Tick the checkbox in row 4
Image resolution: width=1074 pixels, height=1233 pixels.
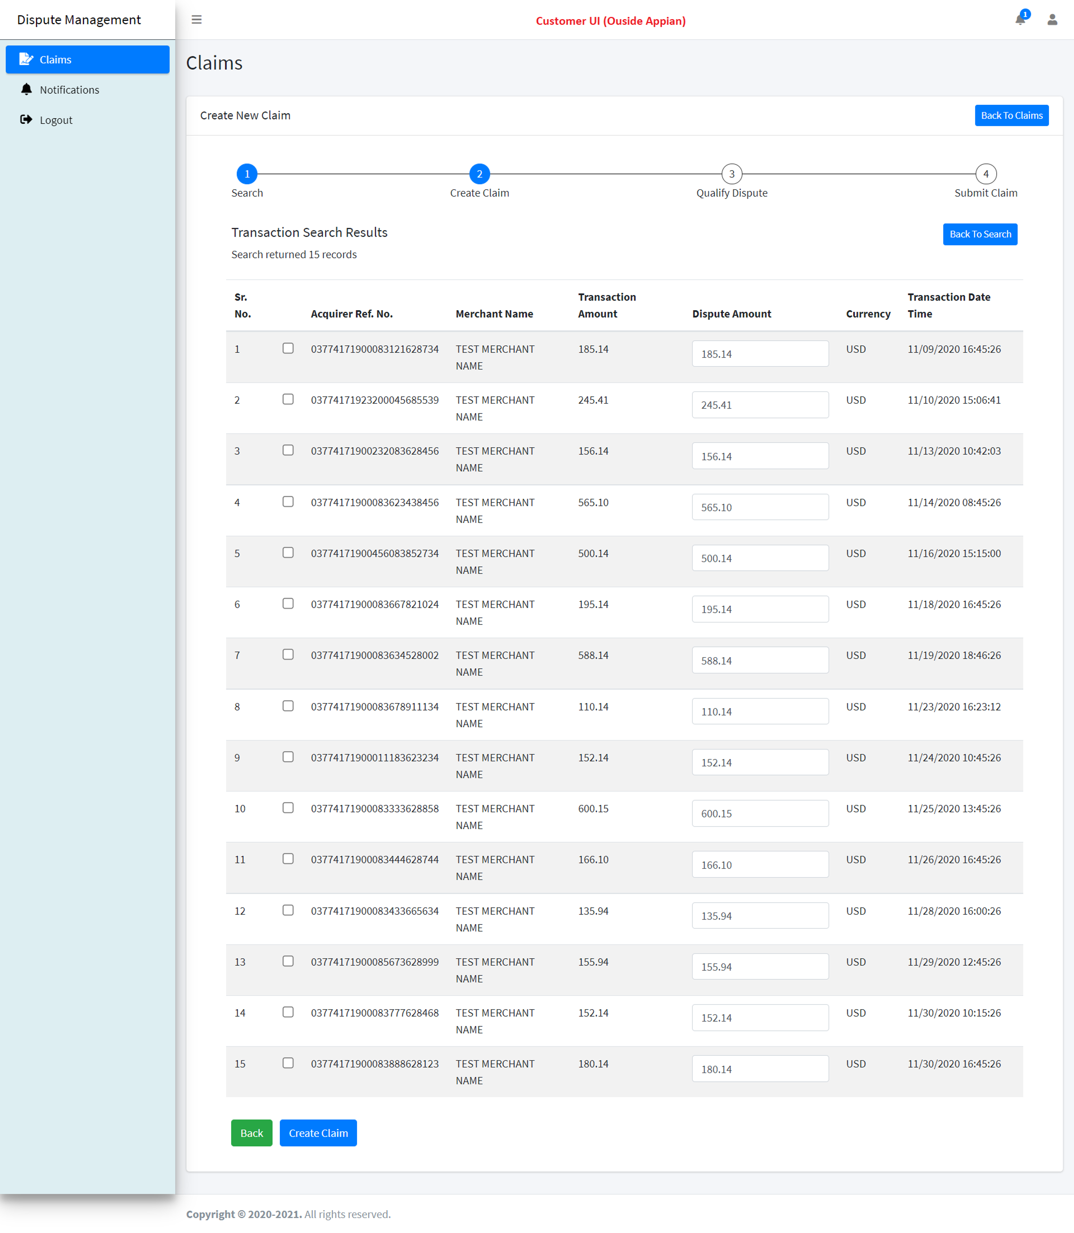click(x=288, y=501)
